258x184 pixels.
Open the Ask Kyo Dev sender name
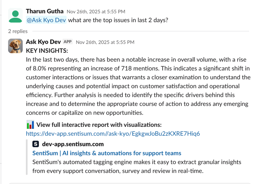pyautogui.click(x=43, y=42)
